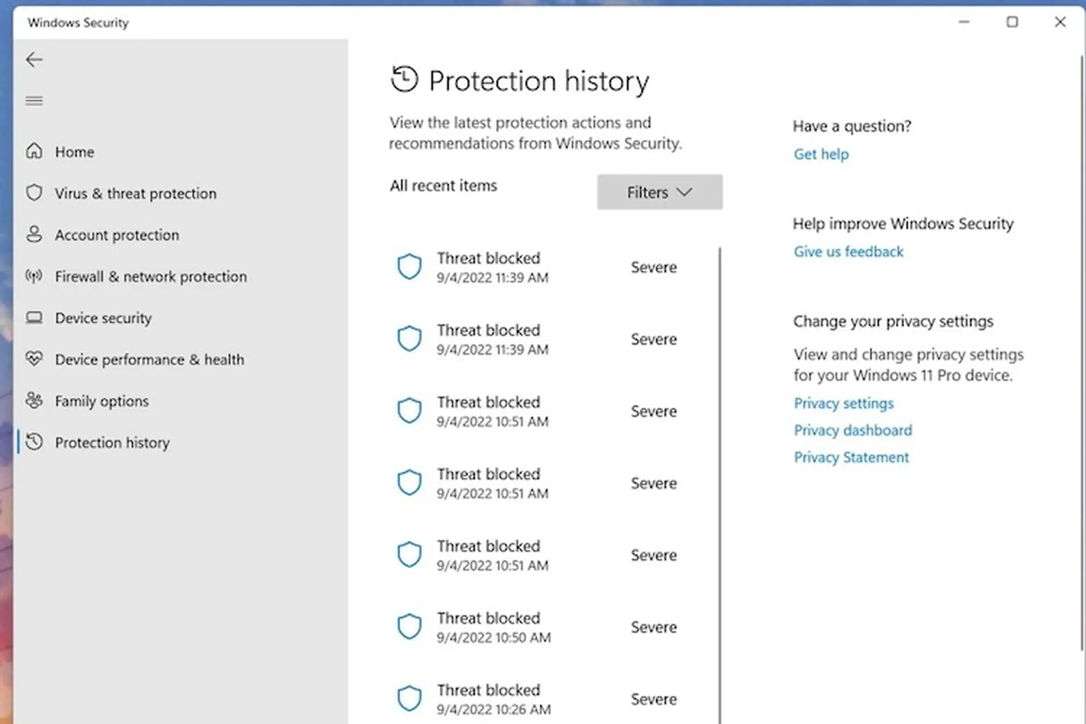Click the Device performance heart icon
Image resolution: width=1086 pixels, height=724 pixels.
coord(34,359)
